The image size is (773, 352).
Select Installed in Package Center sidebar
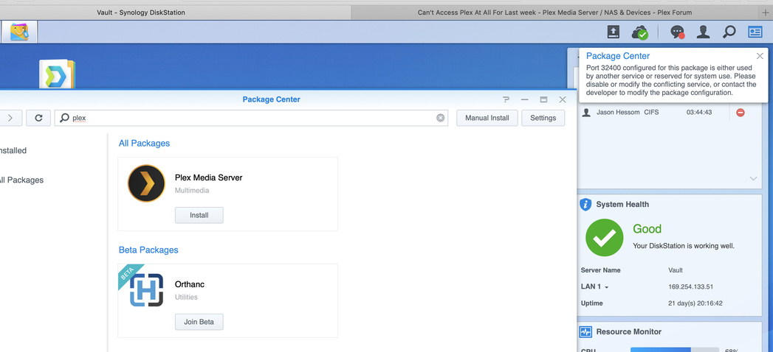13,150
